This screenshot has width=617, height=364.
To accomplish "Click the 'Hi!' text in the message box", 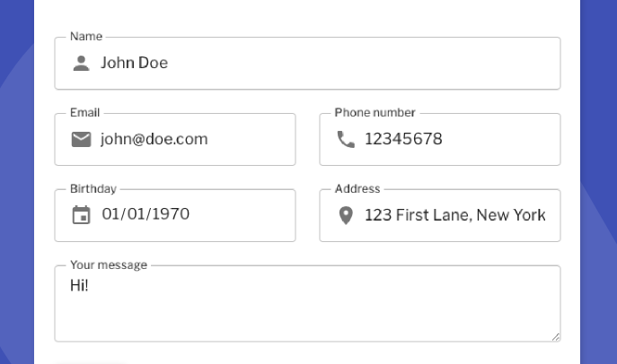I will (79, 286).
